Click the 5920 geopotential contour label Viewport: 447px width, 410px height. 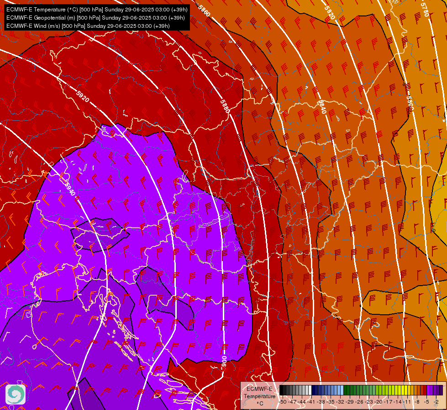83,97
